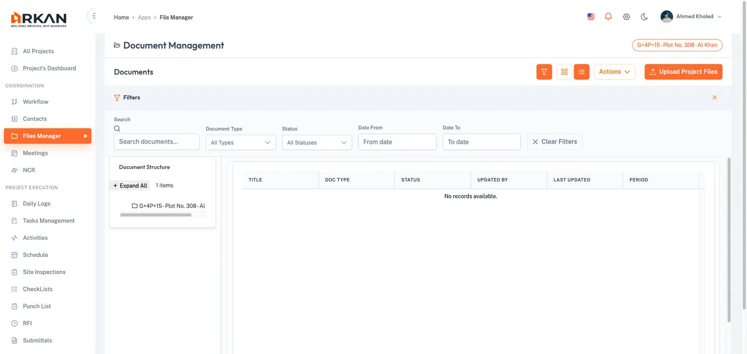Click the Upload Project Files button

pyautogui.click(x=683, y=72)
